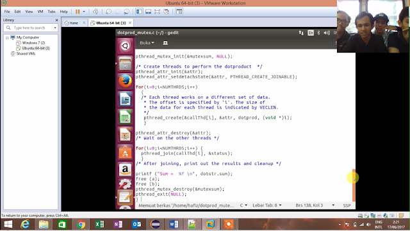Open LibreOffice Impress from the launcher

tap(125, 134)
